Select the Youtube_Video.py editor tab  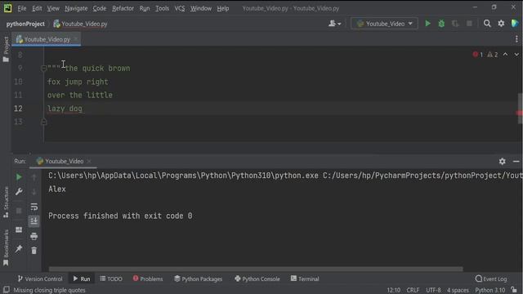point(47,39)
